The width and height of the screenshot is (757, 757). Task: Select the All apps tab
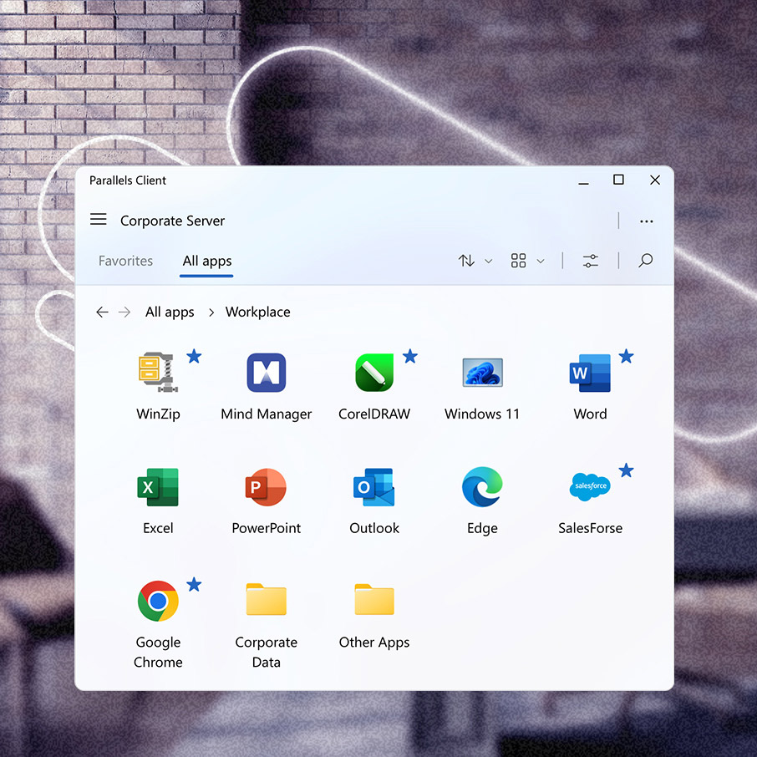[207, 261]
